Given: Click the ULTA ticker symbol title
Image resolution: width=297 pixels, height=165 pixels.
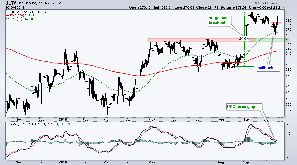Looking at the screenshot, I should (x=11, y=3).
